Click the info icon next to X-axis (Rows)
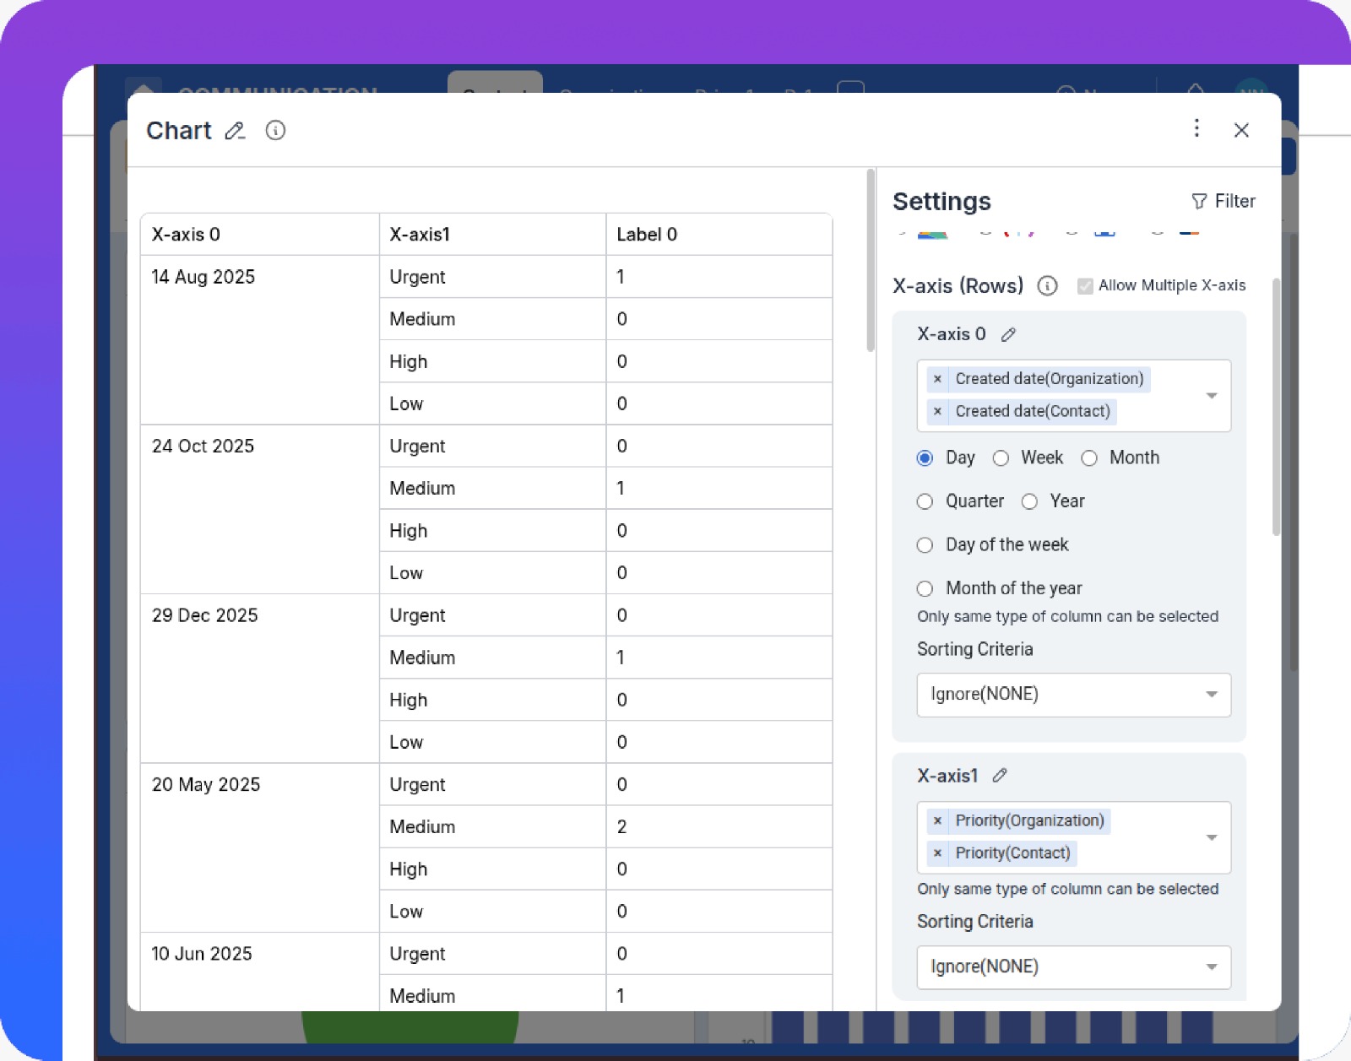Screen dimensions: 1351x1061 click(x=1046, y=286)
